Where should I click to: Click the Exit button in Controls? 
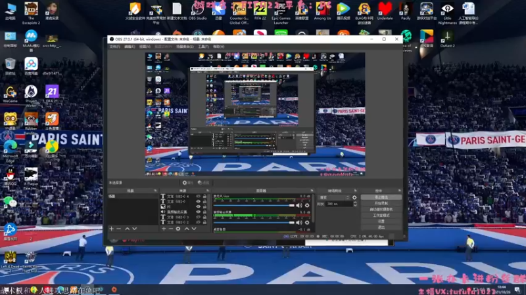tap(381, 227)
